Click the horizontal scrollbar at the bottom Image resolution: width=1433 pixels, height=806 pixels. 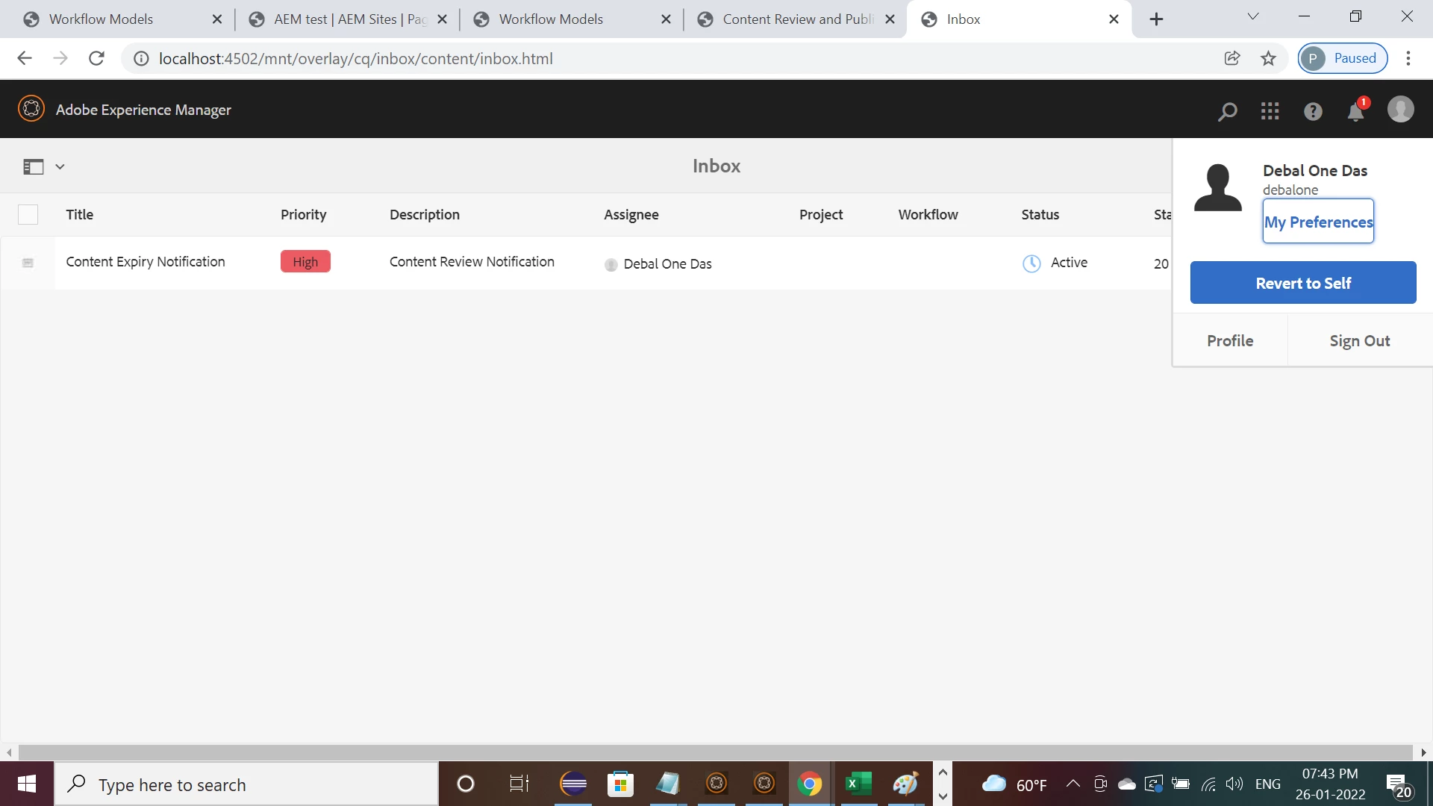715,752
